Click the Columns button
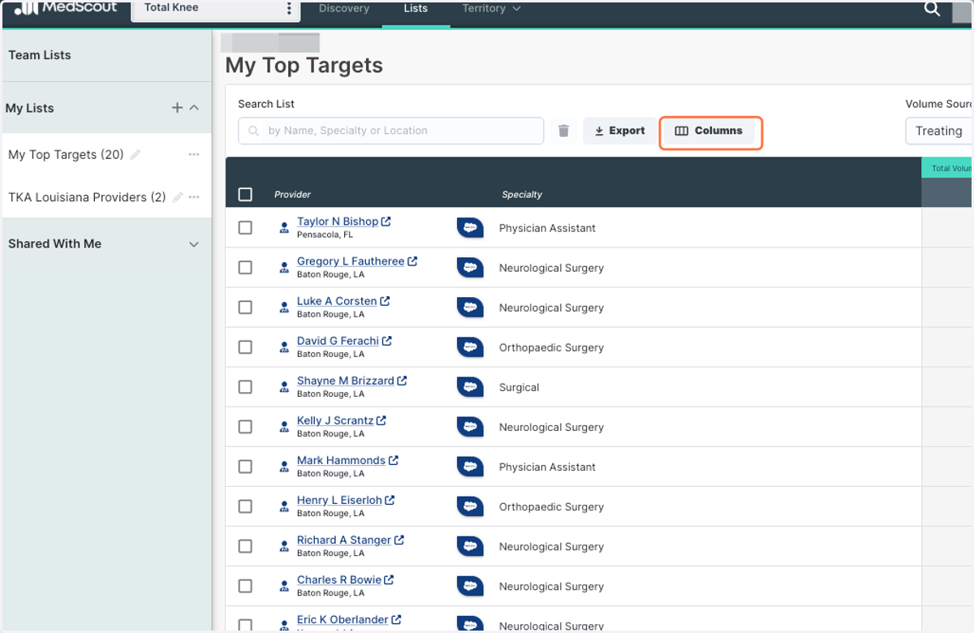 click(x=709, y=131)
